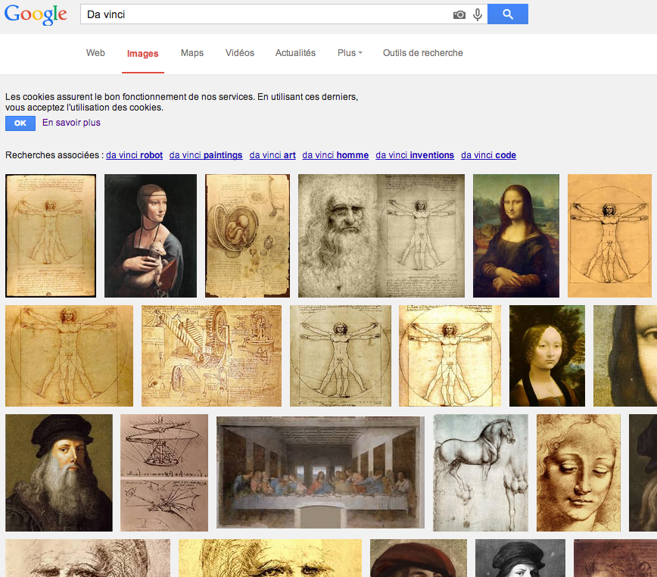Viewport: 657px width, 577px height.
Task: Click related search "da vinci code"
Action: click(x=488, y=155)
